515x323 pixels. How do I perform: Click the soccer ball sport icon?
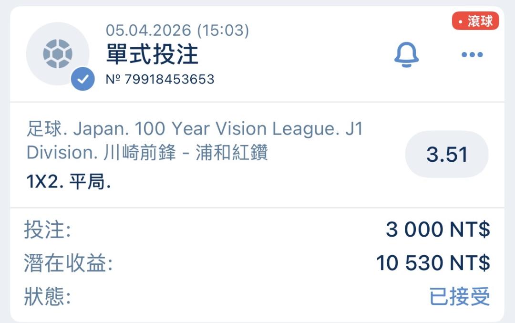click(x=57, y=53)
